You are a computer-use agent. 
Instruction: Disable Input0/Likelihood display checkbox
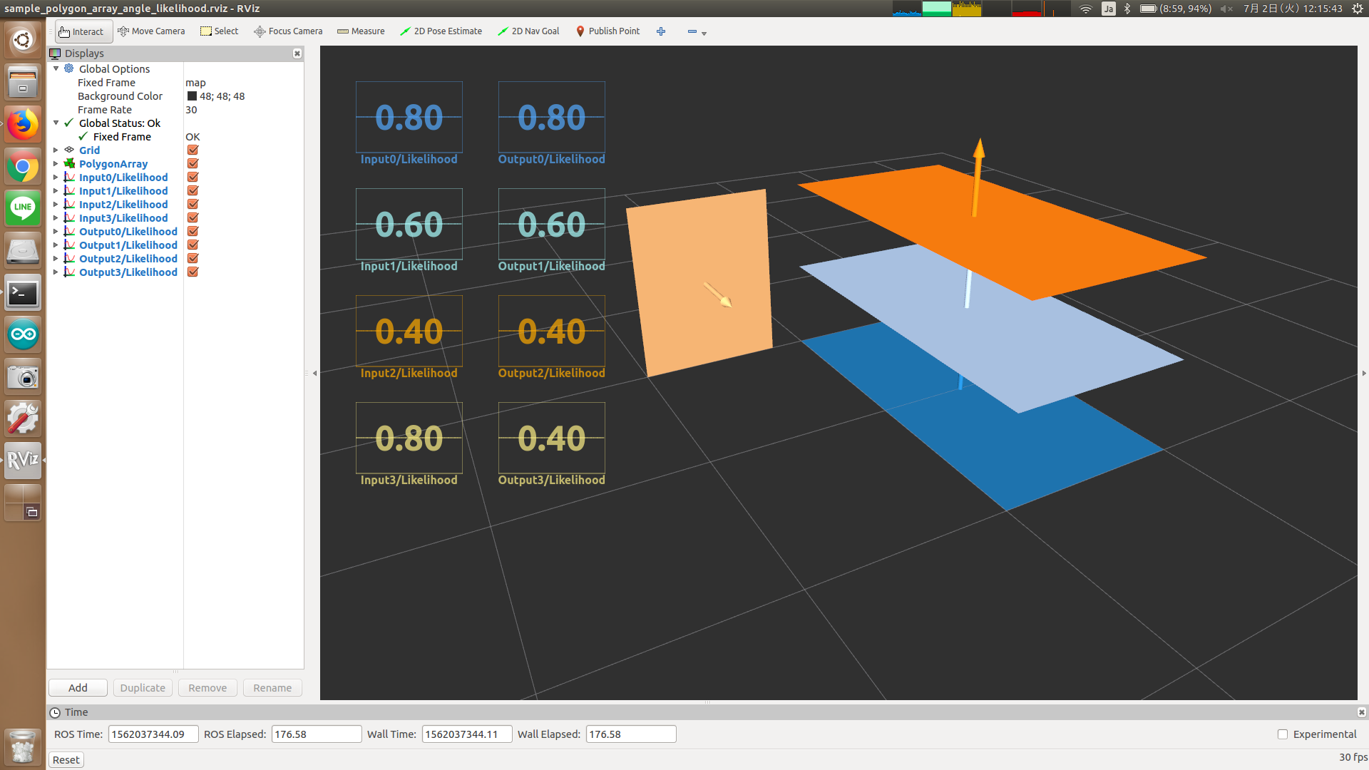193,177
